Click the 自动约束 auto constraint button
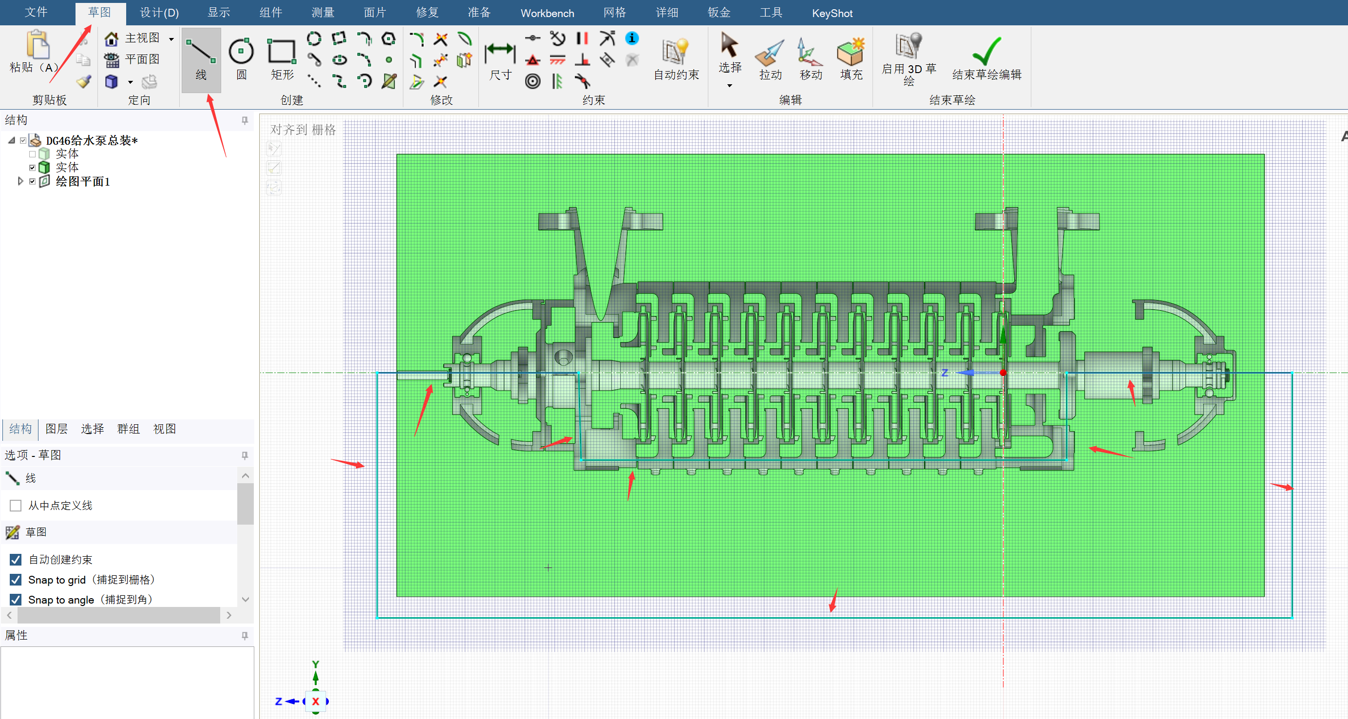 pos(676,58)
